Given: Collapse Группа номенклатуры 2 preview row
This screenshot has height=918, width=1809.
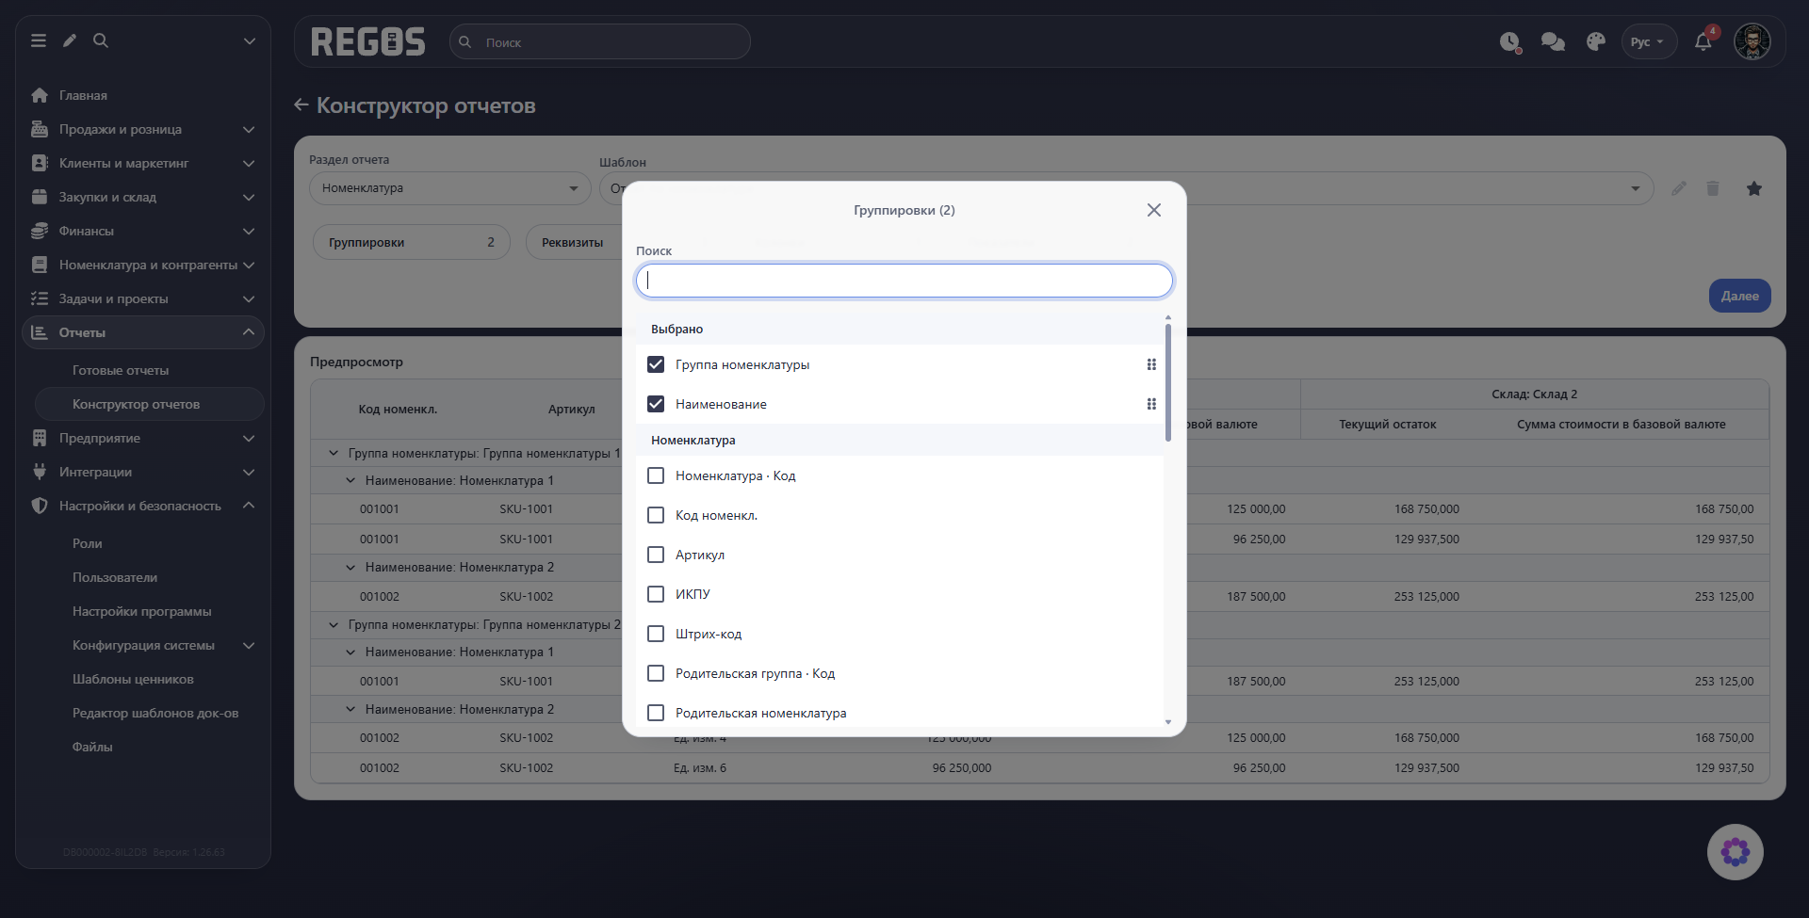Looking at the screenshot, I should pyautogui.click(x=334, y=624).
